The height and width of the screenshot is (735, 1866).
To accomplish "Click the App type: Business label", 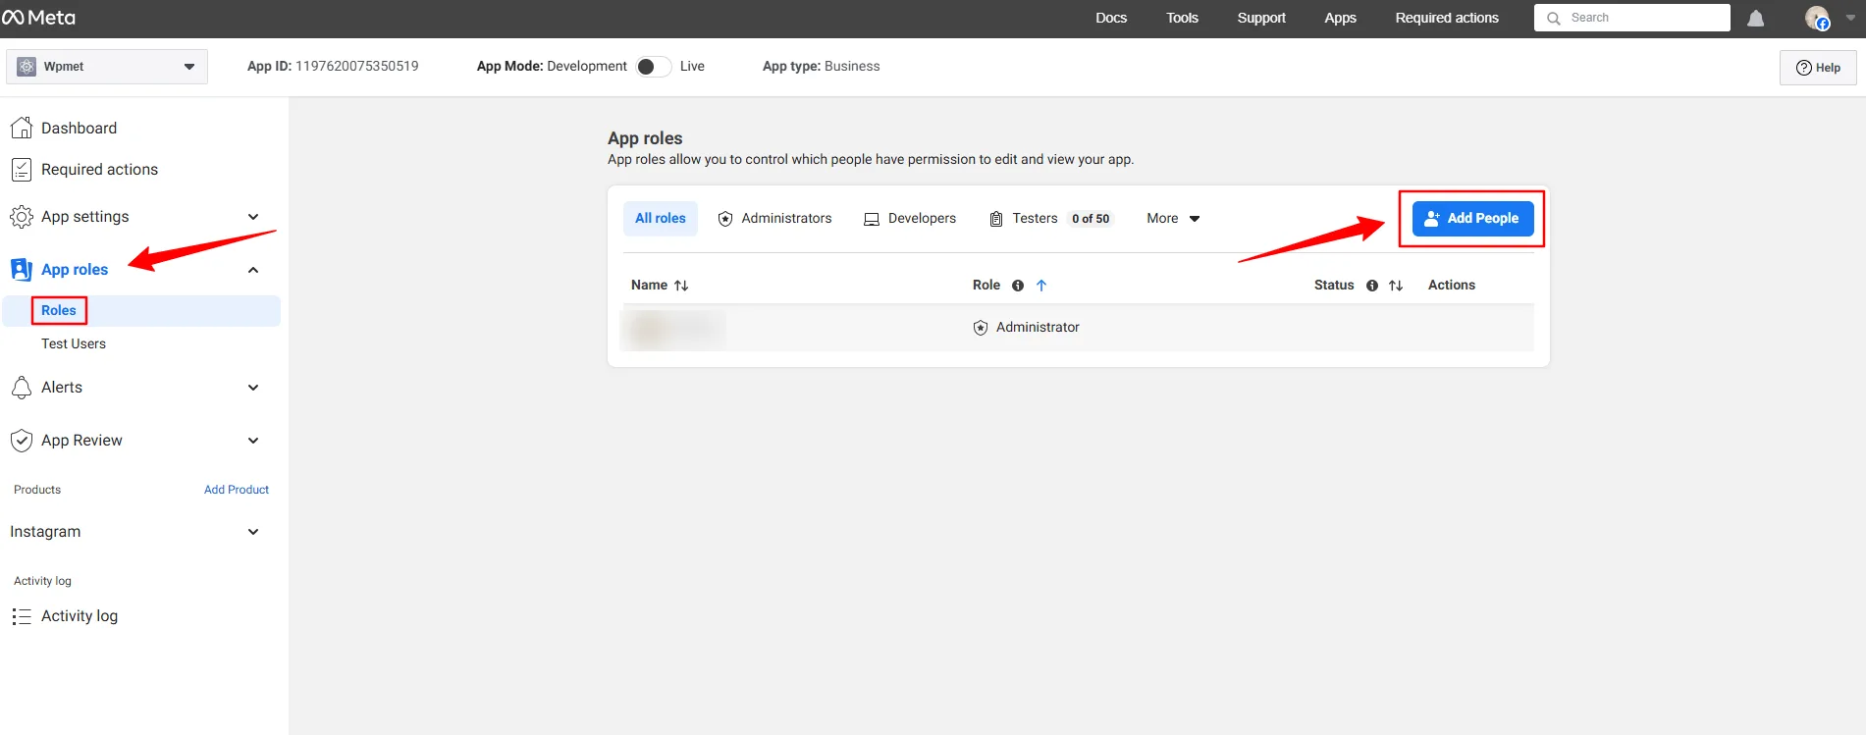I will (x=822, y=67).
